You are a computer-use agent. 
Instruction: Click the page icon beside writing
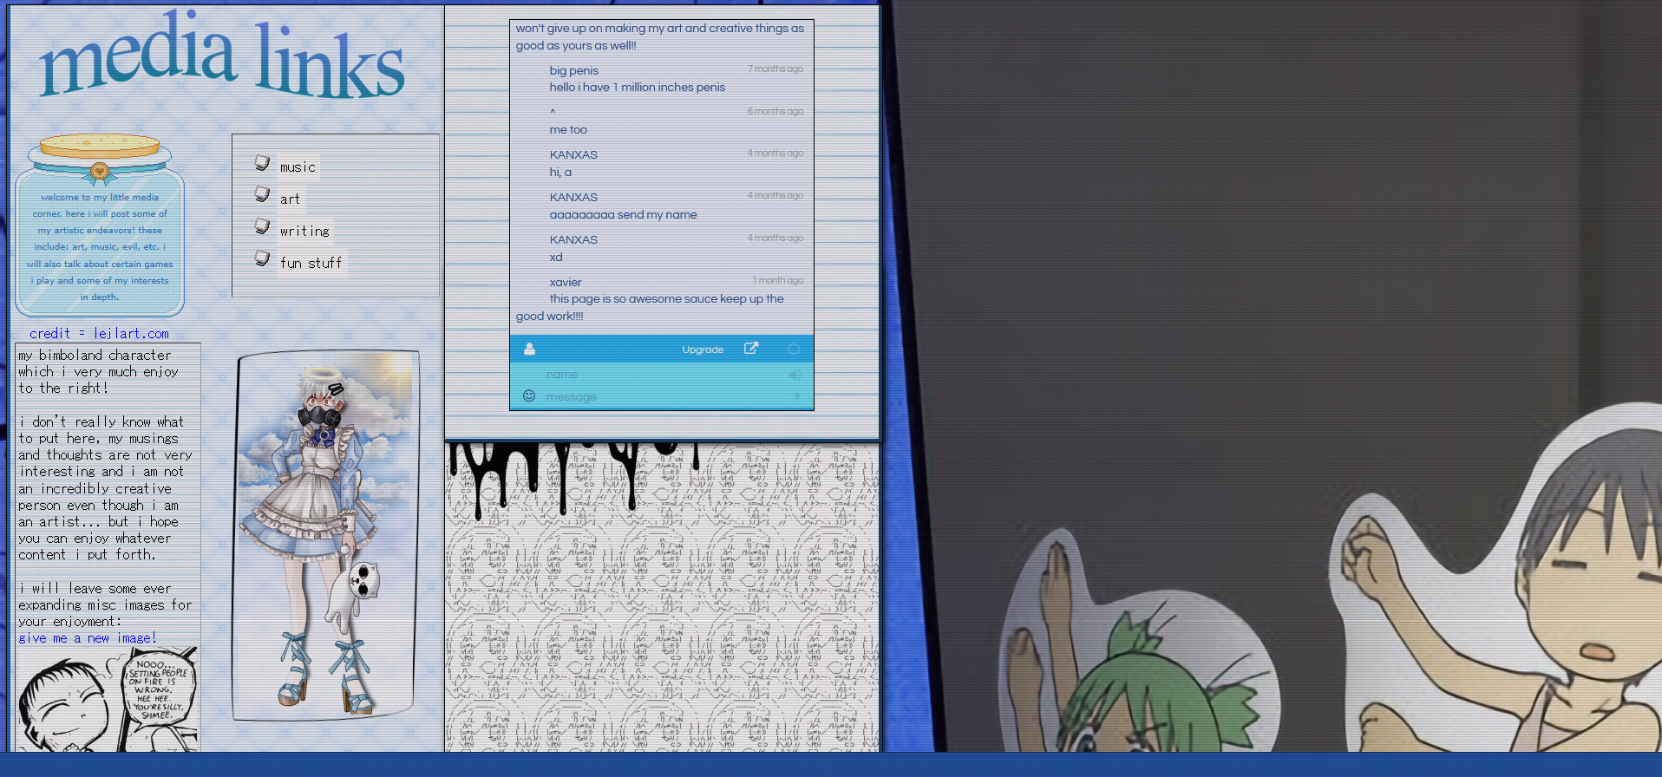(262, 226)
